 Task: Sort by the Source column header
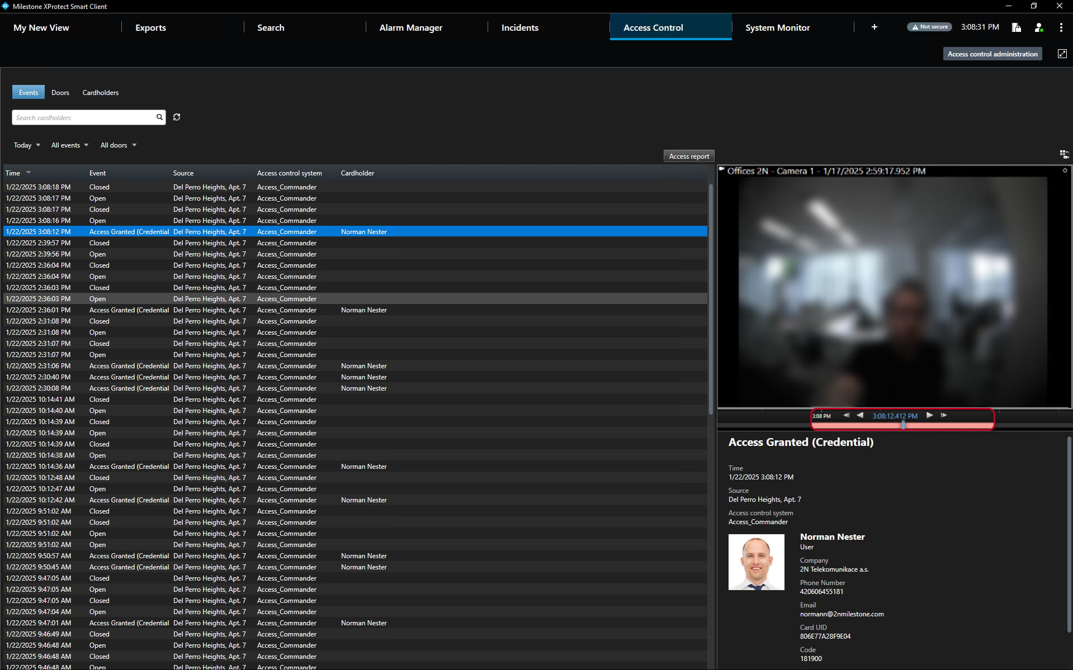[183, 173]
